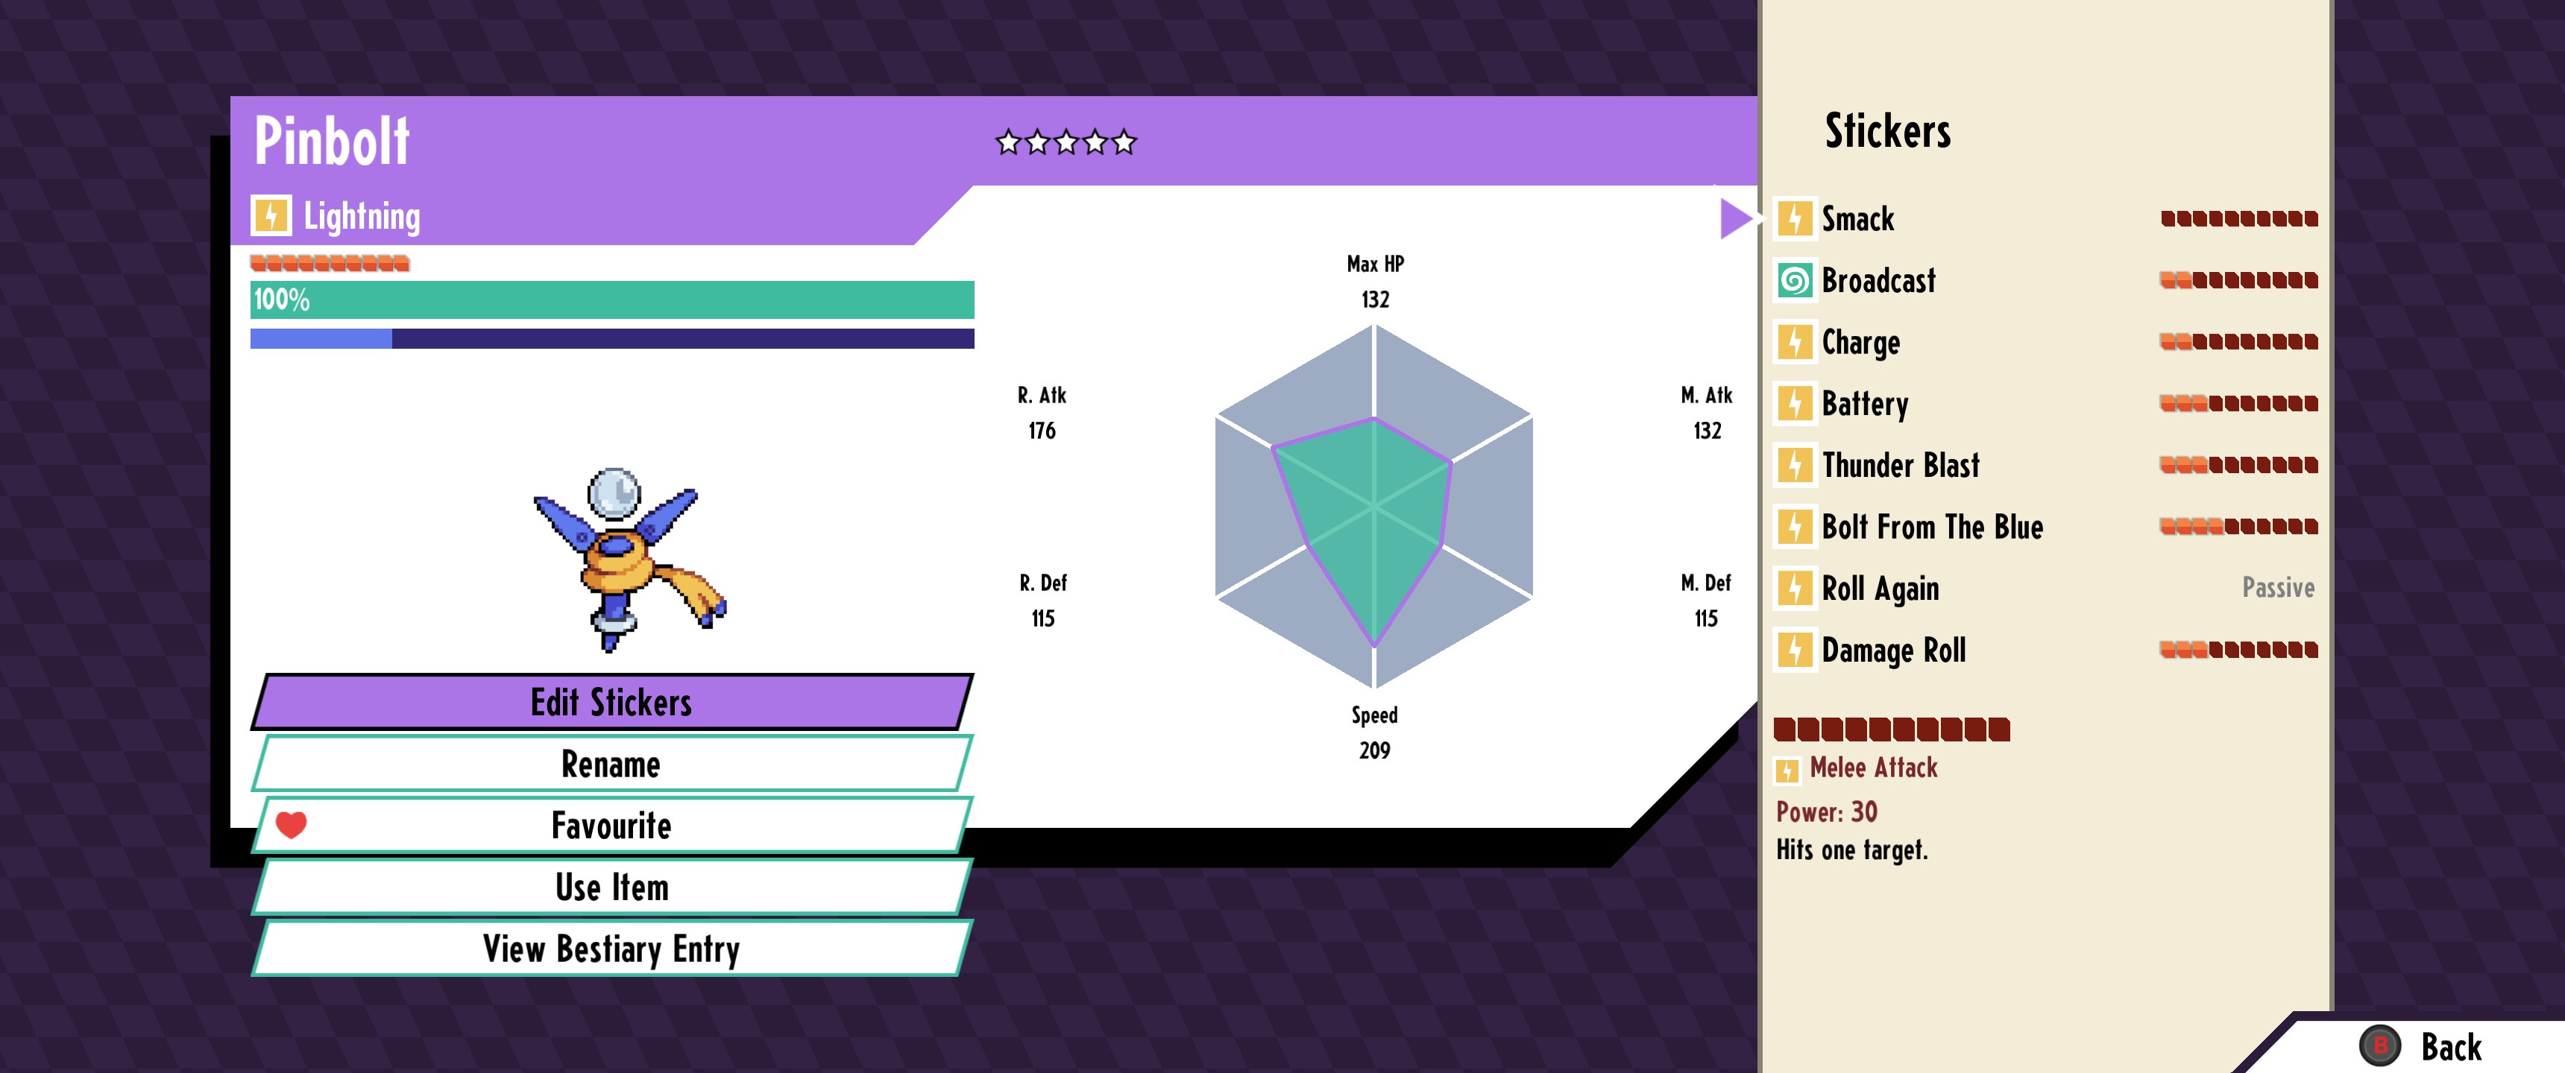This screenshot has height=1073, width=2565.
Task: Click the Damage Roll sticker icon
Action: 1794,650
